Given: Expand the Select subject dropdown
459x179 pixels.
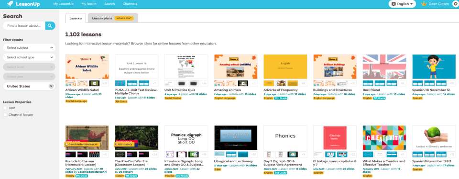Looking at the screenshot, I should coord(29,48).
